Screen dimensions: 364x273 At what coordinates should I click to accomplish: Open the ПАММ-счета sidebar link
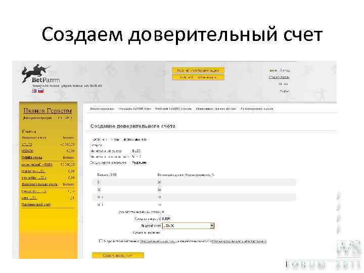pyautogui.click(x=32, y=157)
